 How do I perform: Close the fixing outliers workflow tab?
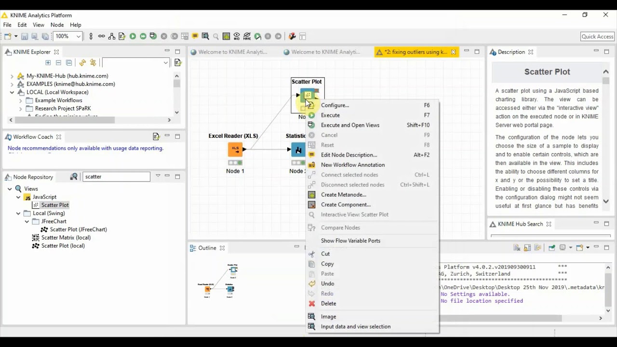pos(453,52)
